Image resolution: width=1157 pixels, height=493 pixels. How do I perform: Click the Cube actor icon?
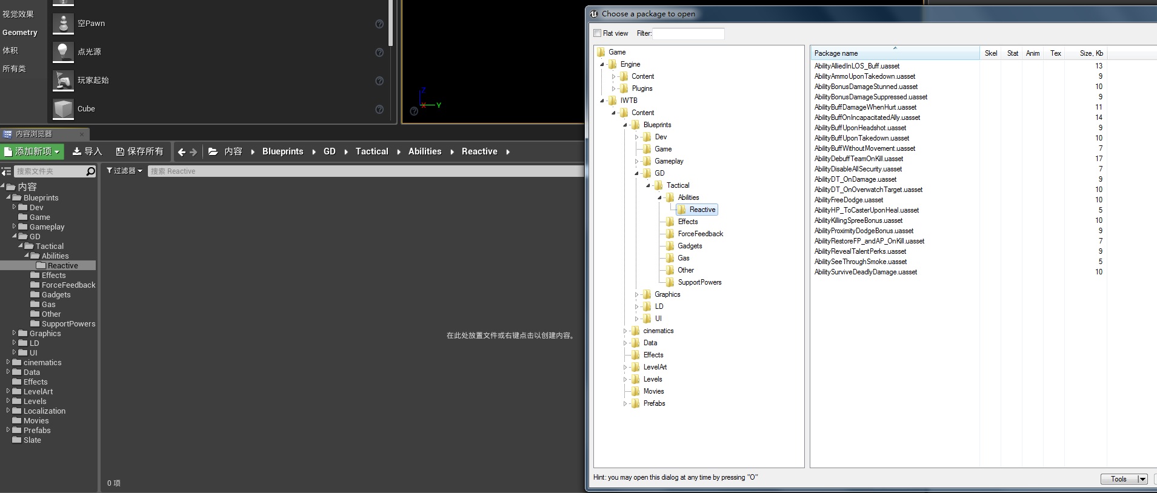pyautogui.click(x=63, y=109)
